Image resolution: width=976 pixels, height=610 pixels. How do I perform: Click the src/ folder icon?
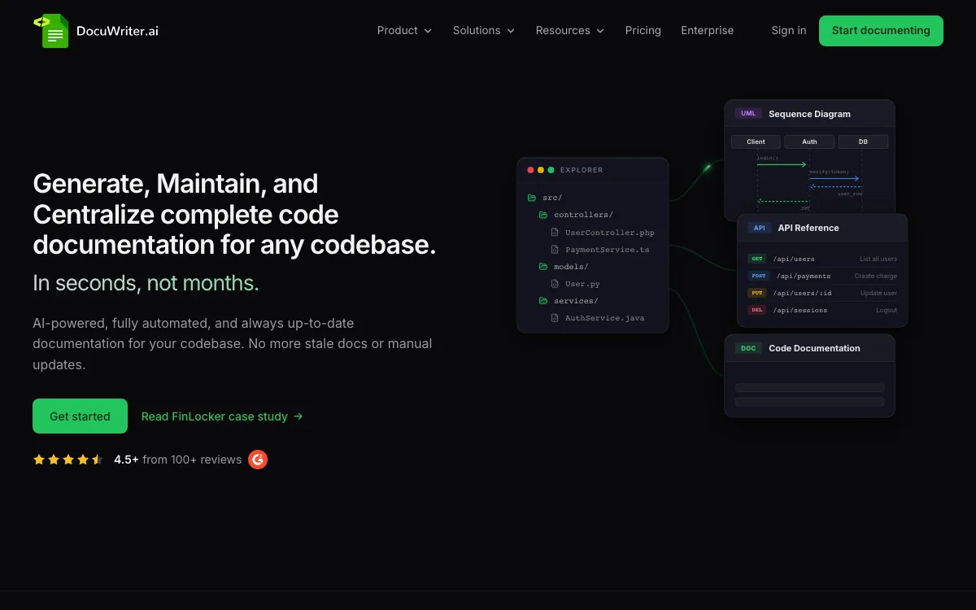click(531, 198)
